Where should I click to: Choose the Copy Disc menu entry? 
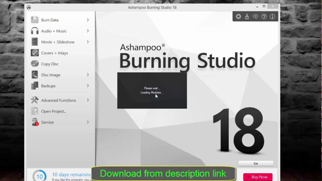60,64
